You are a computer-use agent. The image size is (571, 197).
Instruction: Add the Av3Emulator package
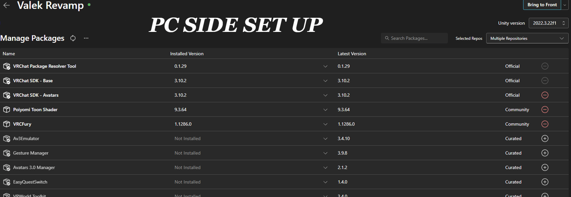point(545,139)
